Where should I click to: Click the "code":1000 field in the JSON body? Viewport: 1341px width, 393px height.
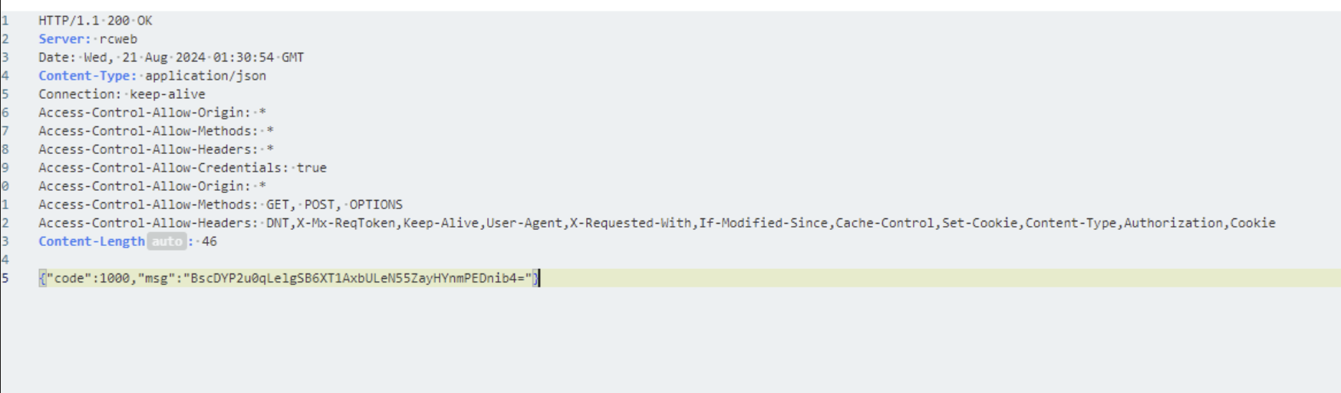(x=88, y=278)
